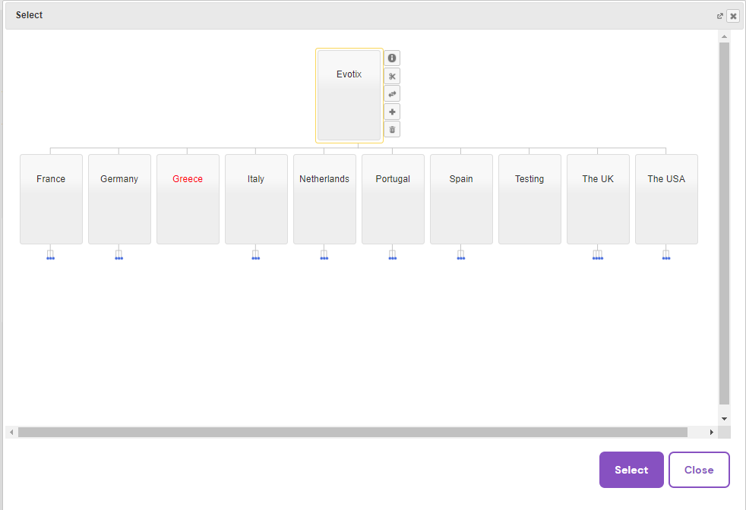Click the vertical scrollbar down arrow
746x510 pixels.
pos(724,418)
